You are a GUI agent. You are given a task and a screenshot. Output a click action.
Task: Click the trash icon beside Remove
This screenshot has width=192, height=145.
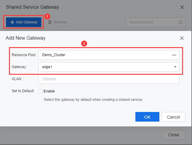click(50, 22)
